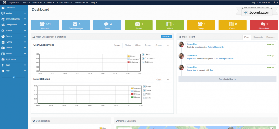Open the System menu
This screenshot has width=279, height=129.
[14, 3]
